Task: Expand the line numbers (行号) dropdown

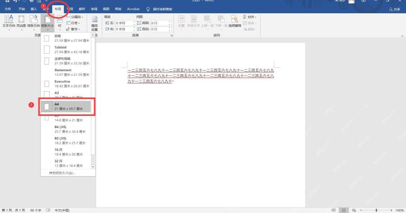Action: [x=73, y=23]
